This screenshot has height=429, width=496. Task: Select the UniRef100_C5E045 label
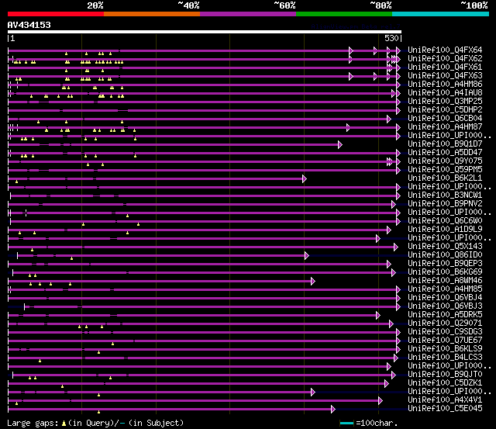point(445,409)
